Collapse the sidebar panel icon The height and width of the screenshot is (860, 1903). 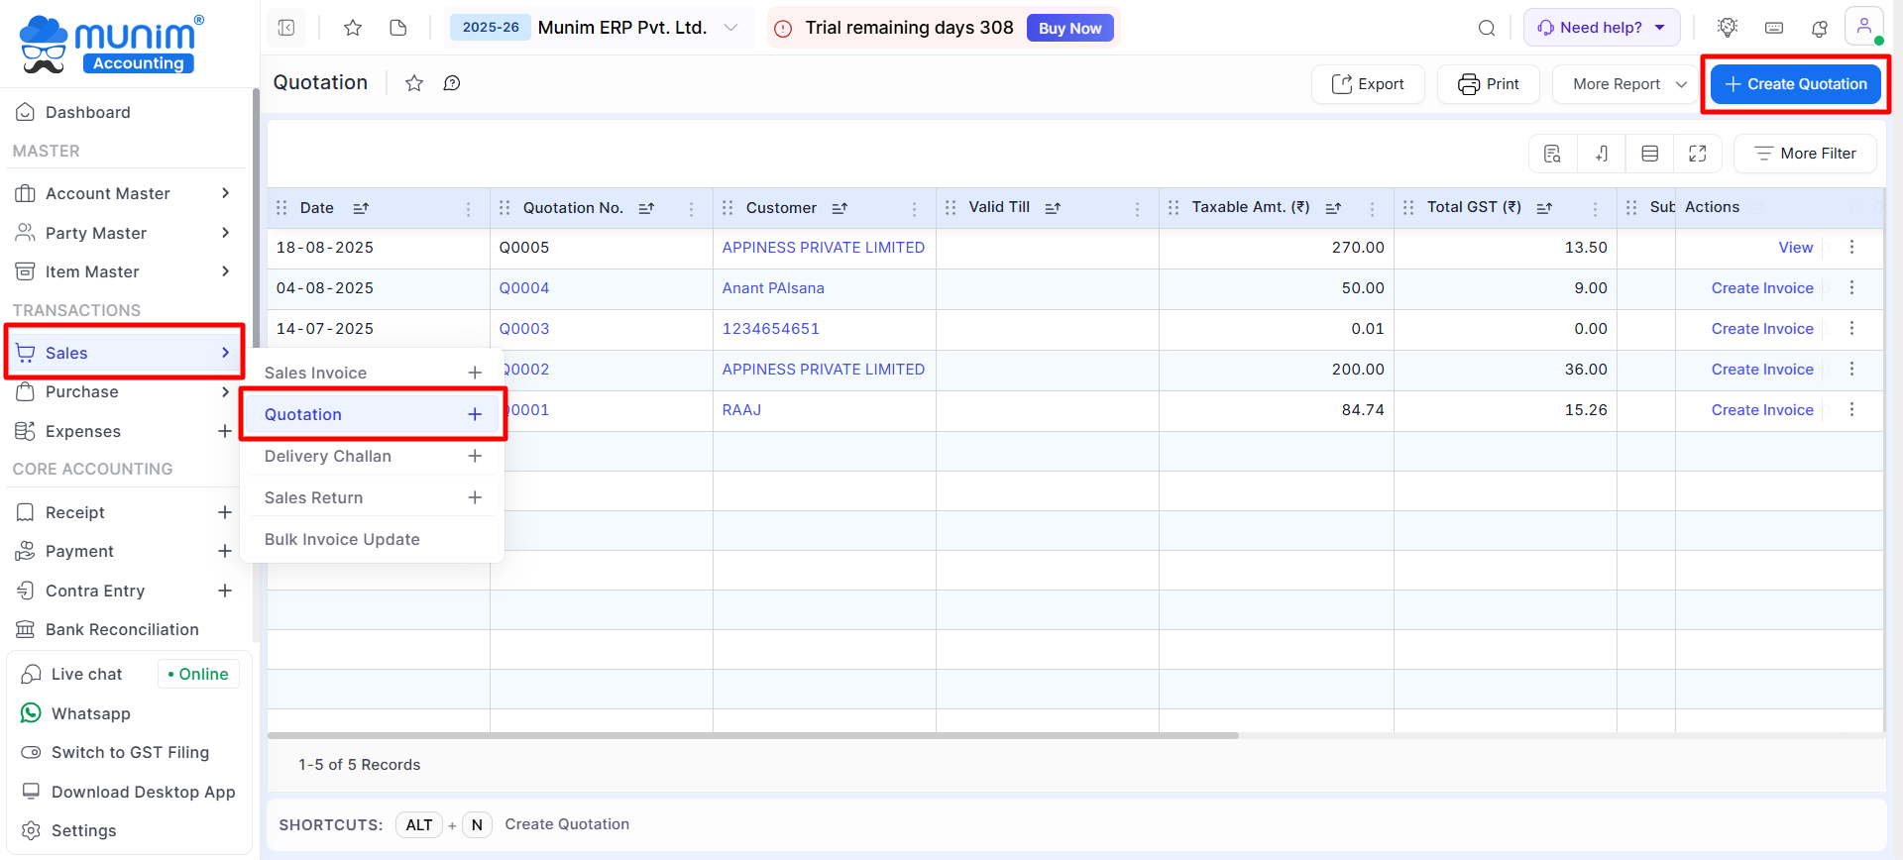tap(286, 28)
